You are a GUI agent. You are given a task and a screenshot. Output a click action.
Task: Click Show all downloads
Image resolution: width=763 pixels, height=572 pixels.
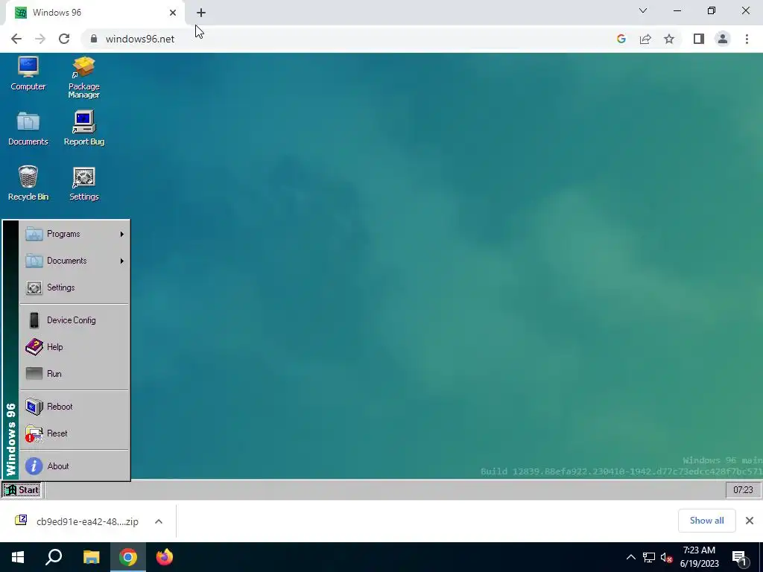[x=706, y=521]
